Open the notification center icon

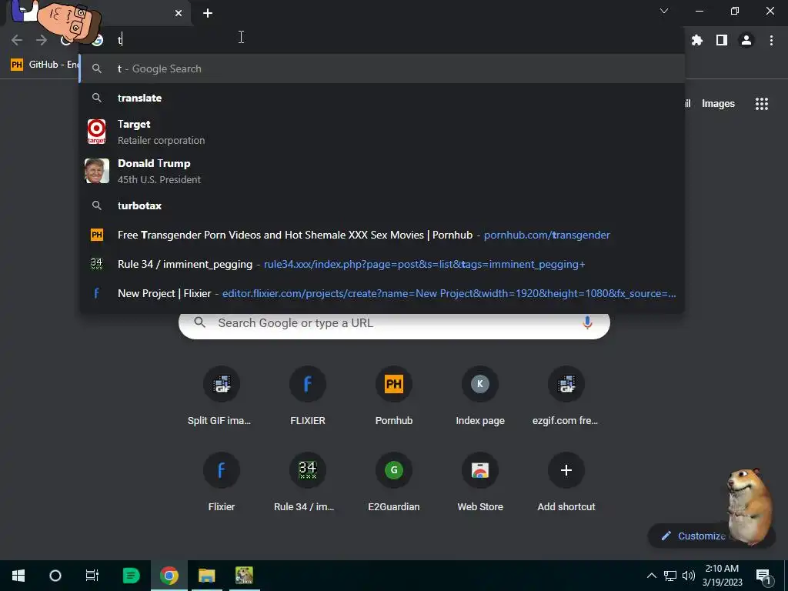tap(763, 576)
